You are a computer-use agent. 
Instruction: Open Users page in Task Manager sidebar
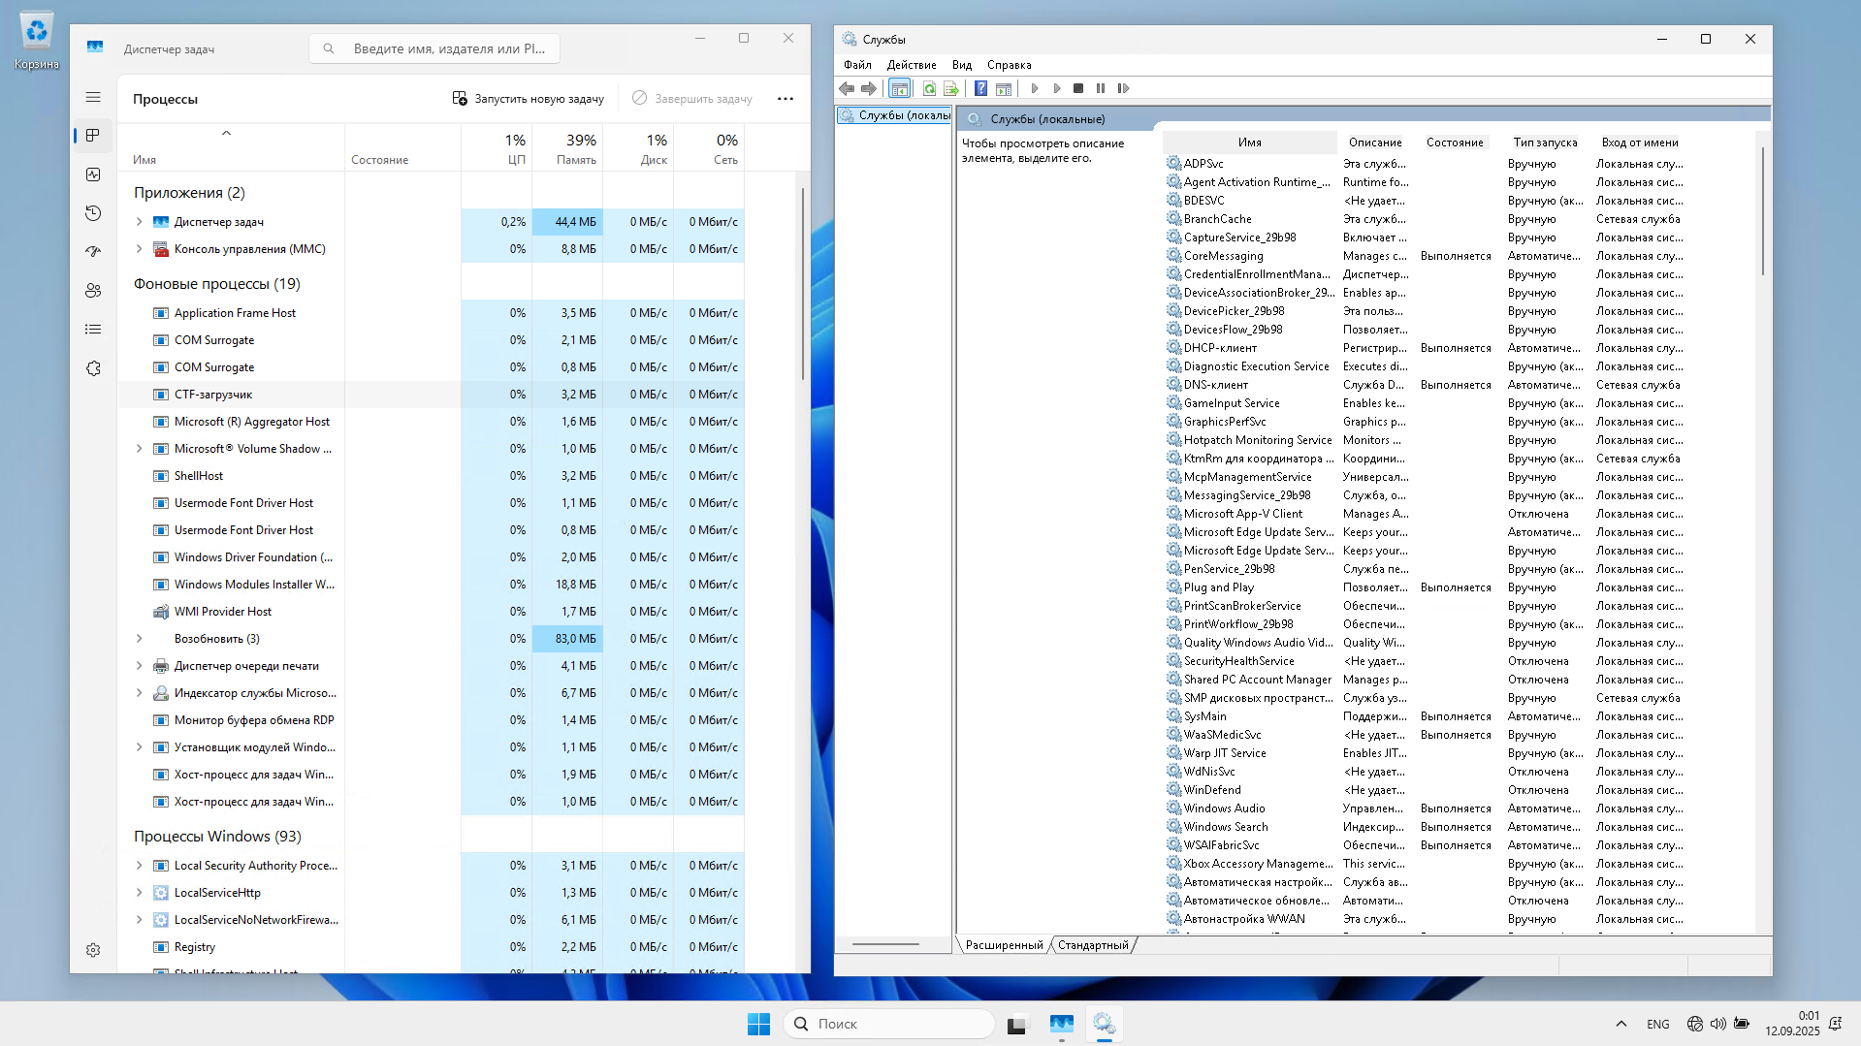pyautogui.click(x=93, y=291)
